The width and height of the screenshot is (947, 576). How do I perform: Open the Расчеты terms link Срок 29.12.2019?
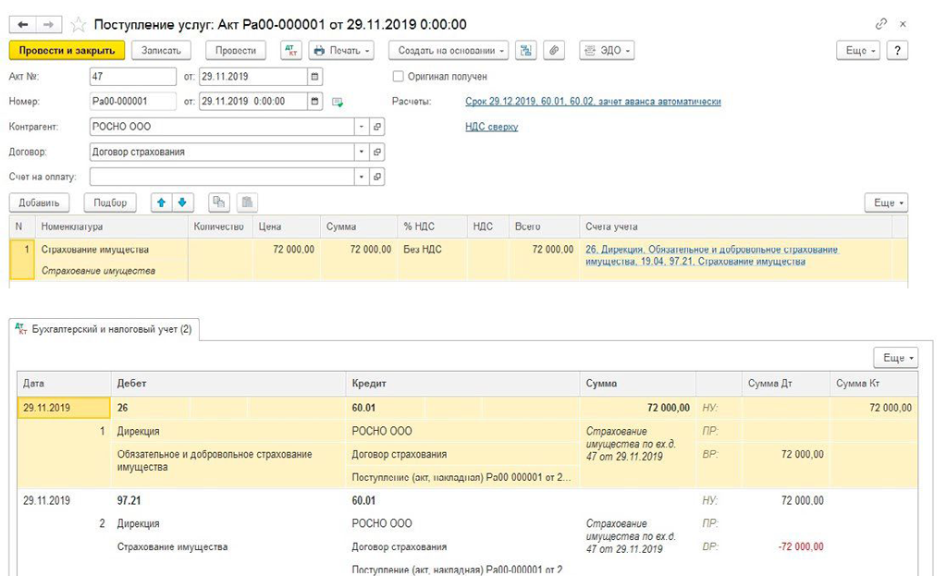pos(593,102)
